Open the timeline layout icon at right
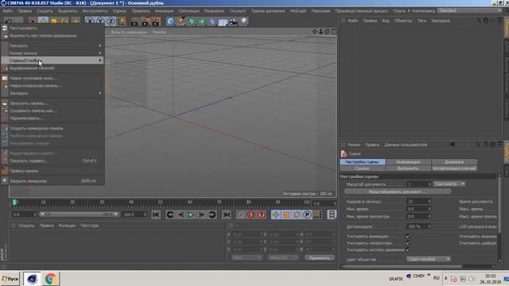 (x=332, y=214)
